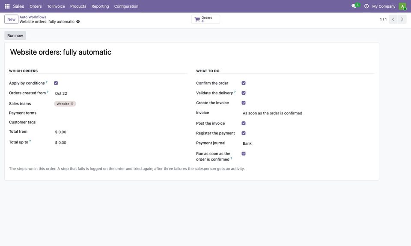This screenshot has height=246, width=411.
Task: Open the Orders created from date field
Action: pos(121,94)
